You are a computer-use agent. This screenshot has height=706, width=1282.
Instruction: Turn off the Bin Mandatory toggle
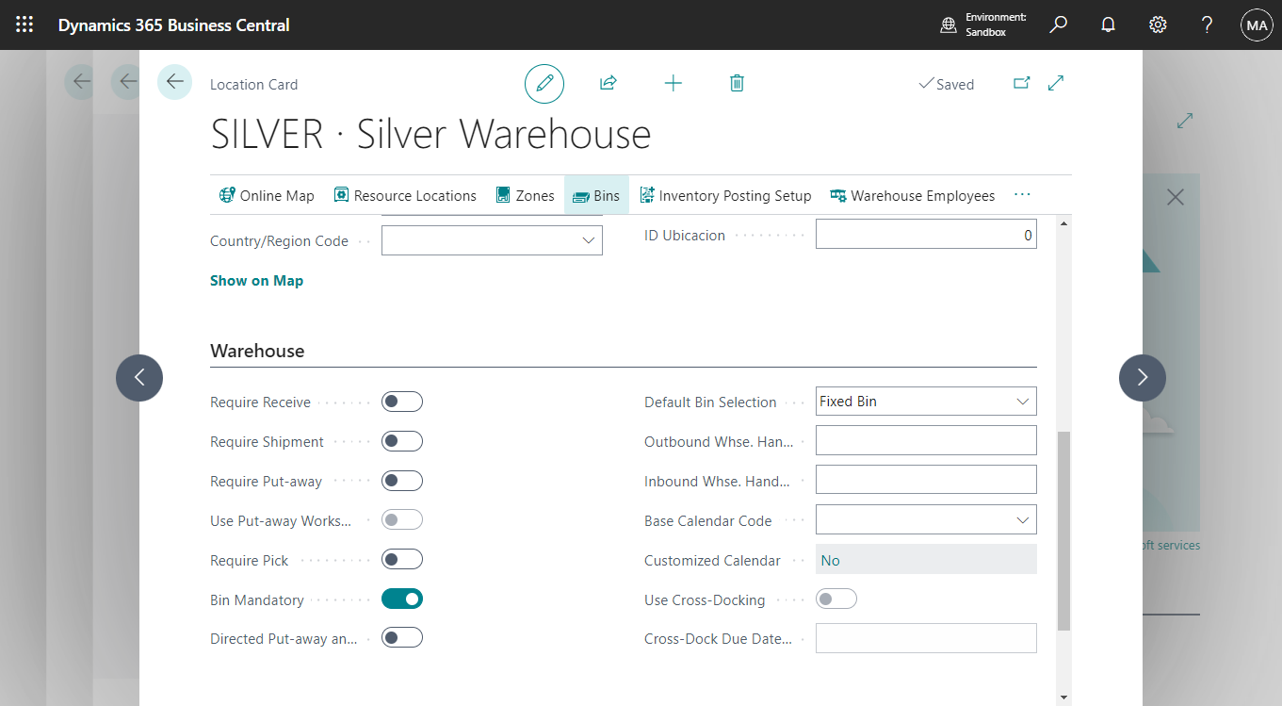402,599
